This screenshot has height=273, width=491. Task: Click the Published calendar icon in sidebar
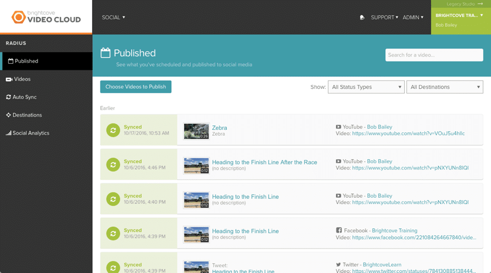click(x=11, y=61)
